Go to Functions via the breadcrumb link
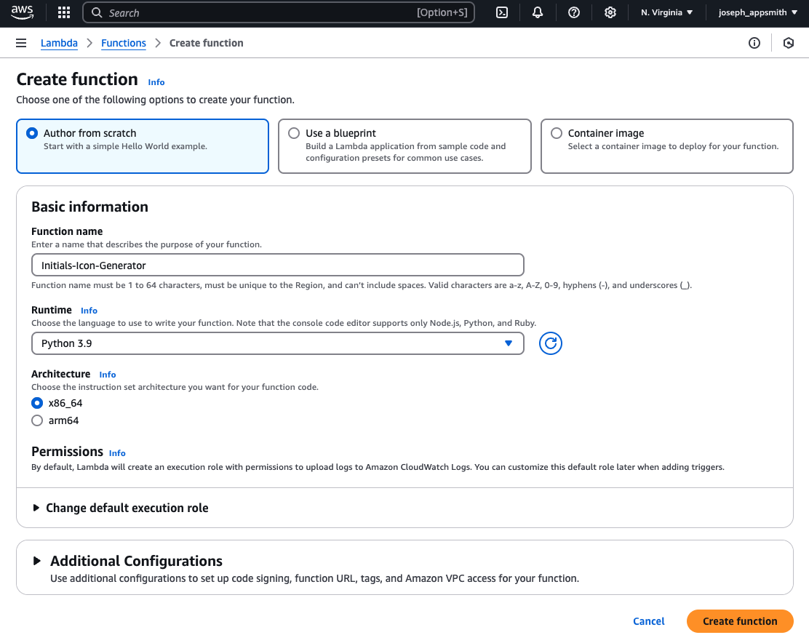Screen dimensions: 809x643 click(124, 43)
